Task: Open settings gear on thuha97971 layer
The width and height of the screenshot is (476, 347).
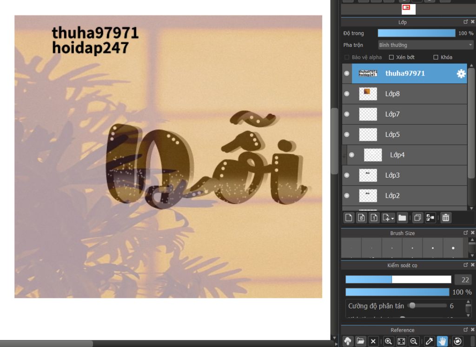Action: pos(461,74)
